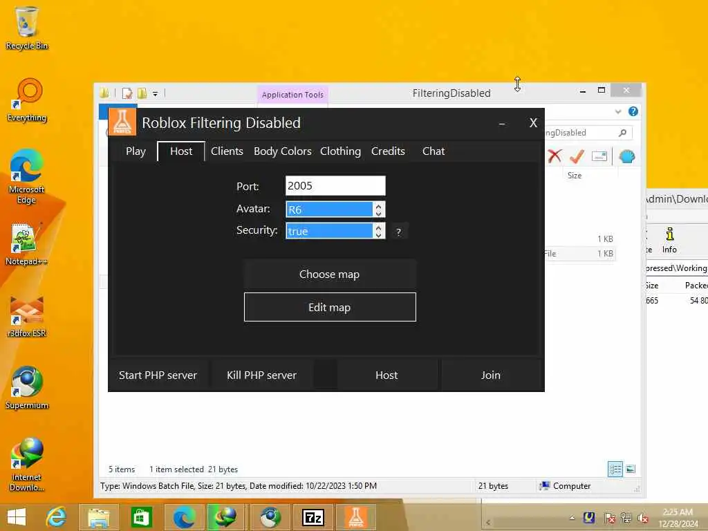Open the Windows Store taskbar icon
Viewport: 708px width, 531px height.
click(x=141, y=517)
